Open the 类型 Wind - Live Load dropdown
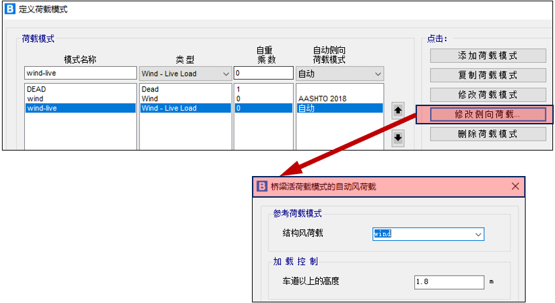The image size is (555, 303). point(226,73)
